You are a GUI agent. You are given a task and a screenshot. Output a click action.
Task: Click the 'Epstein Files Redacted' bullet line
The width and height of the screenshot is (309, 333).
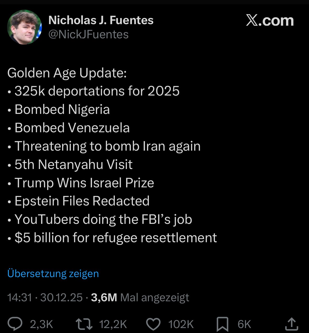click(82, 201)
